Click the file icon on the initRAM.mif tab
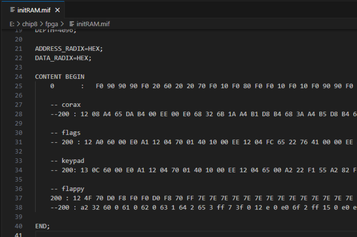The width and height of the screenshot is (357, 237). tap(12, 10)
